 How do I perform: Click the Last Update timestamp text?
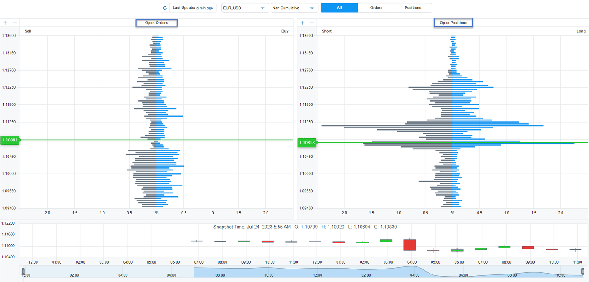click(193, 8)
